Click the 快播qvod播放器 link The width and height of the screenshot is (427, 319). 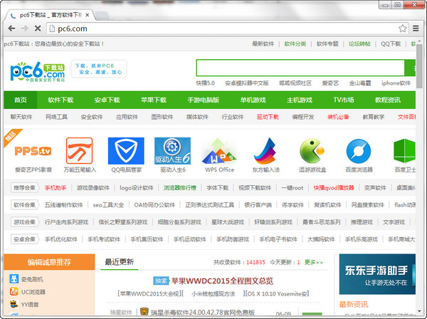coord(334,188)
